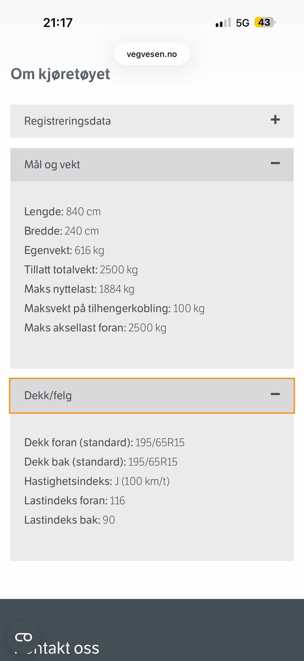
Task: Select the Lengde 840 cm entry
Action: coord(63,212)
